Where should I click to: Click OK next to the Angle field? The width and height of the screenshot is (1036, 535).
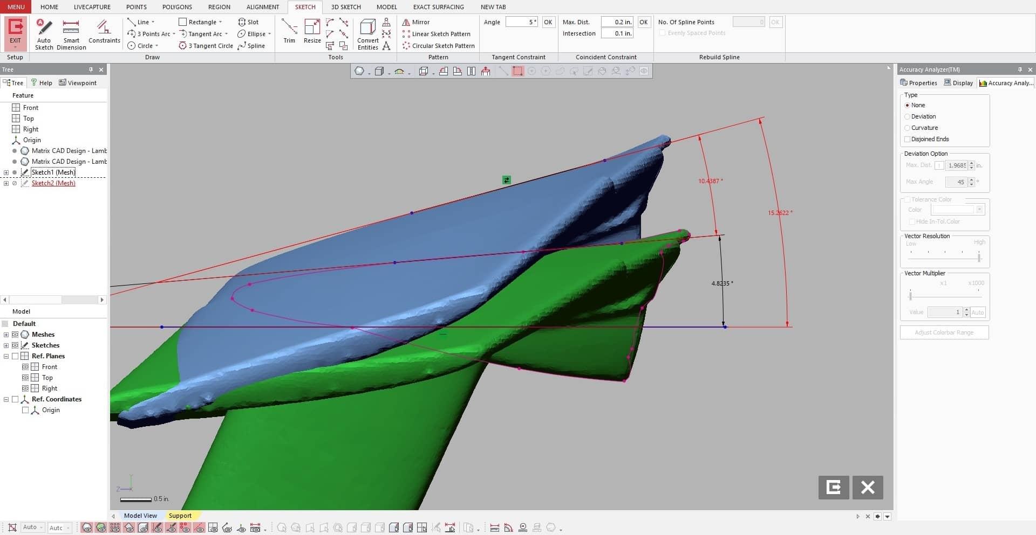tap(548, 22)
